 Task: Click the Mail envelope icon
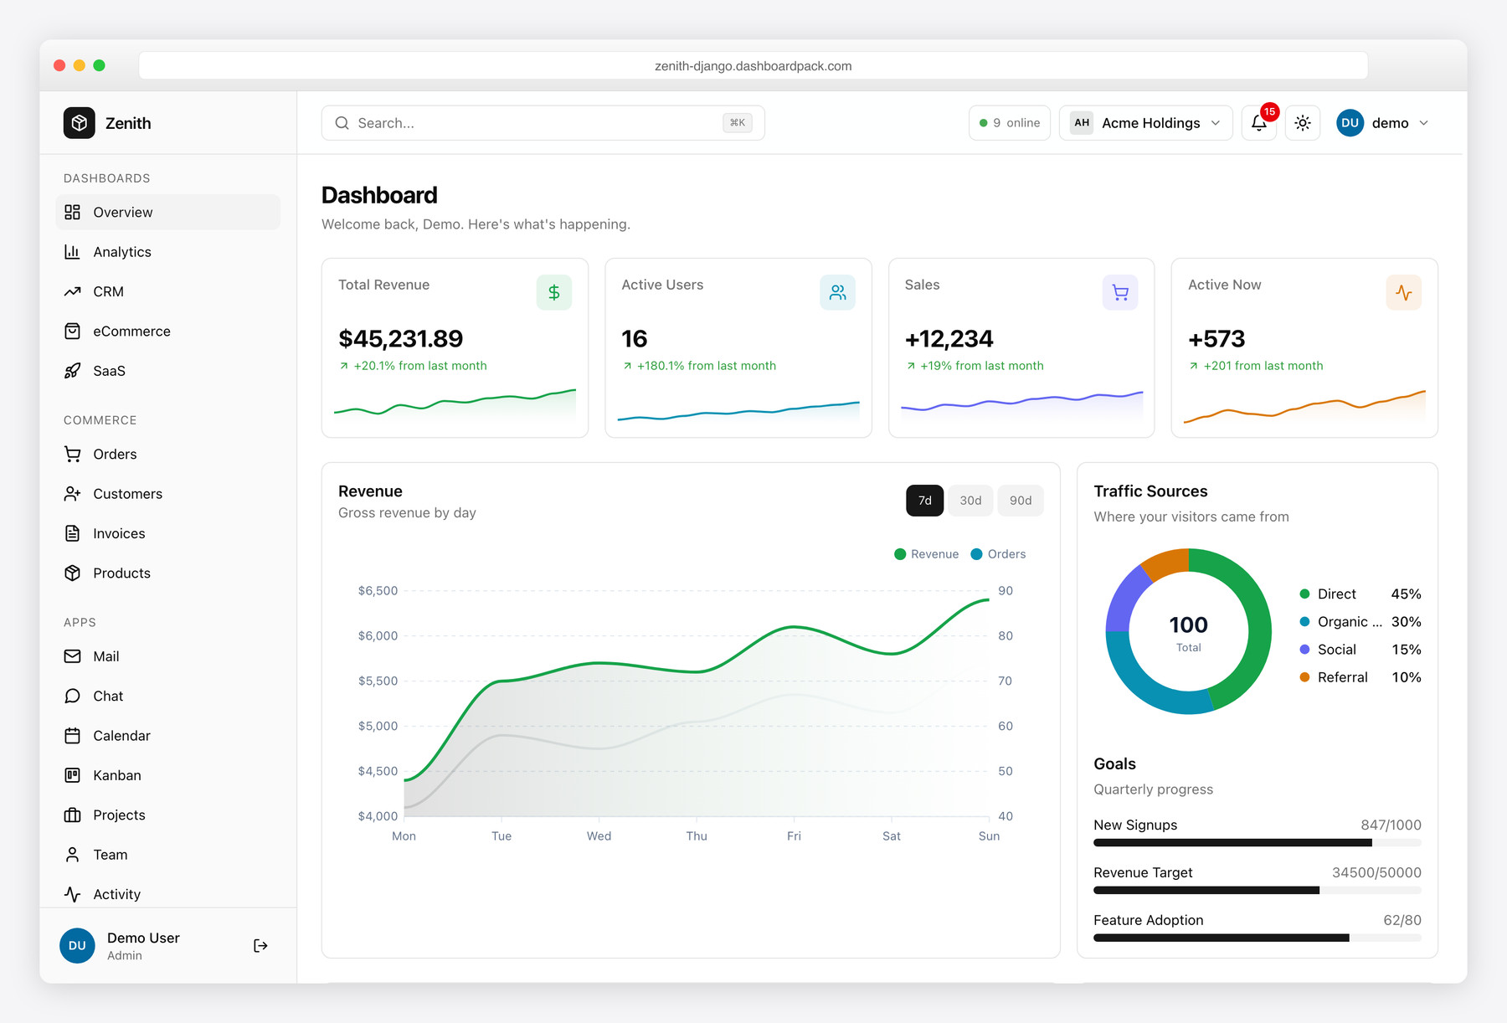pos(73,656)
